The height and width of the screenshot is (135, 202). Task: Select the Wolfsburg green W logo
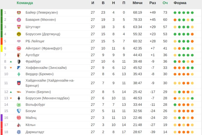pyautogui.click(x=19, y=105)
